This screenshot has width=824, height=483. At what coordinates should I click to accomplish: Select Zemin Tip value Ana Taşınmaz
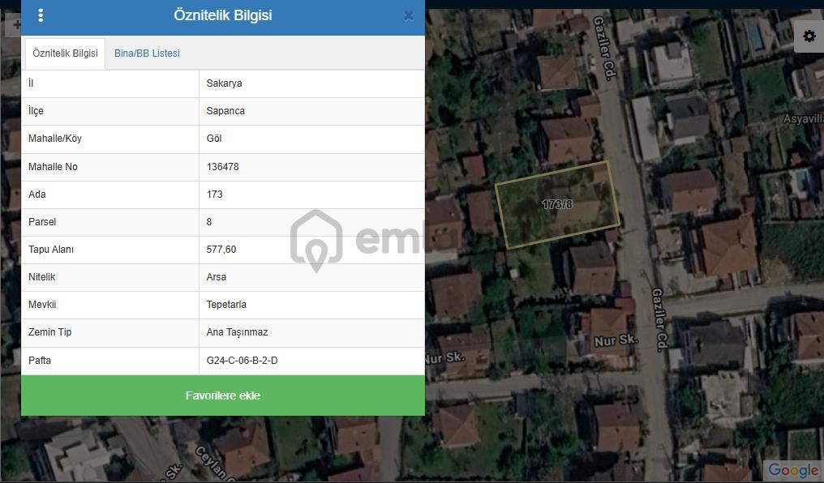pyautogui.click(x=237, y=332)
